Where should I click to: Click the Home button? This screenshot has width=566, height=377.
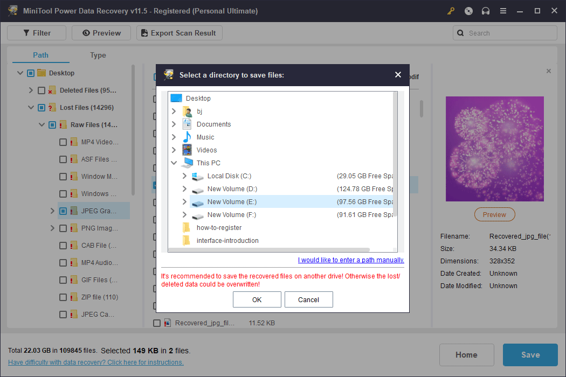click(466, 355)
